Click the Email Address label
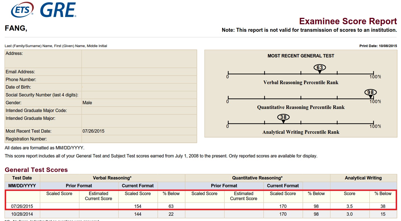Image resolution: width=401 pixels, height=221 pixels. click(20, 72)
